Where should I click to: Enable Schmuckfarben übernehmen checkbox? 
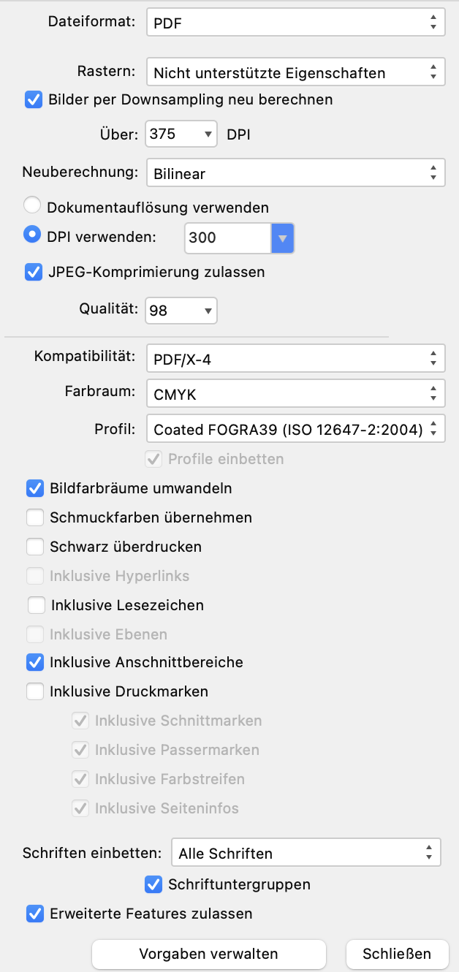point(35,517)
